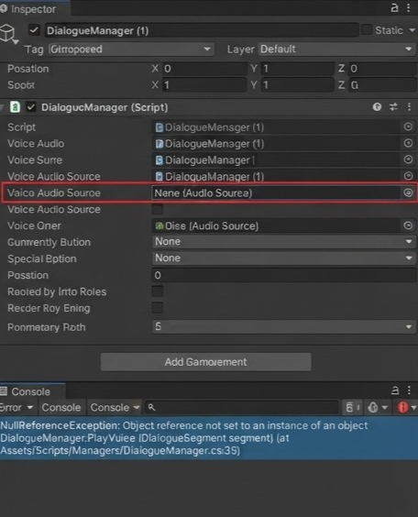
Task: Click the Sootx X value field
Action: (x=204, y=85)
